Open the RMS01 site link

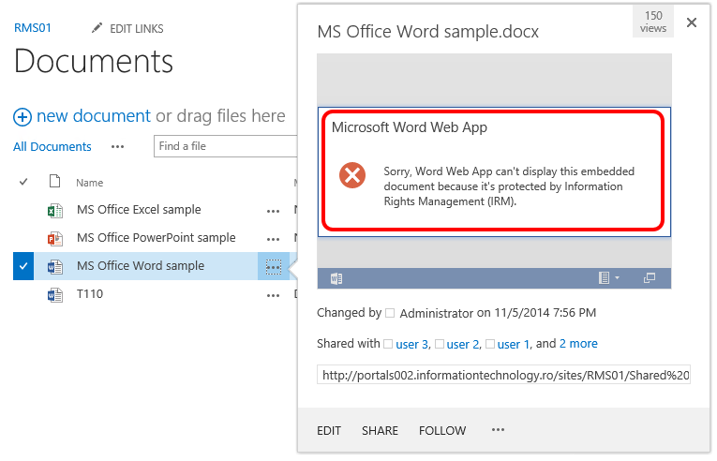33,28
